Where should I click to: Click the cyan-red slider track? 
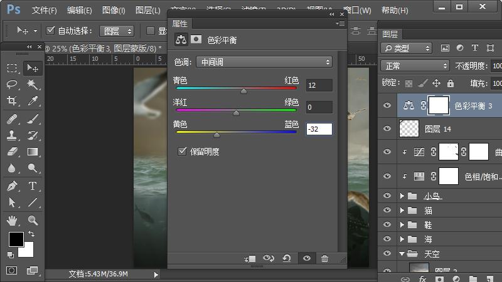(237, 88)
